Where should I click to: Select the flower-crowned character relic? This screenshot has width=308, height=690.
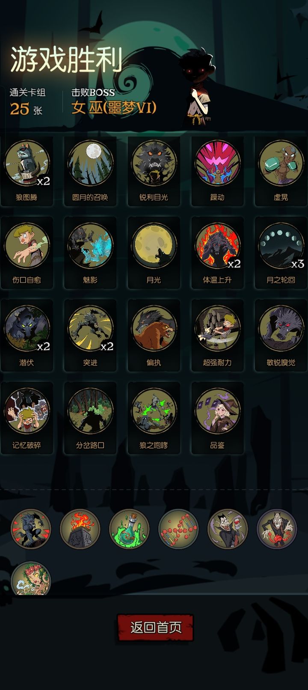(31, 579)
